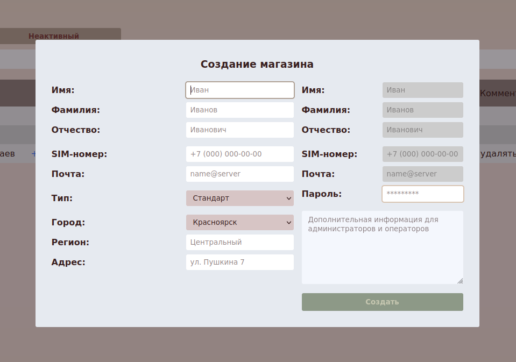The image size is (516, 362).
Task: Click the white Имя input field
Action: click(x=239, y=90)
